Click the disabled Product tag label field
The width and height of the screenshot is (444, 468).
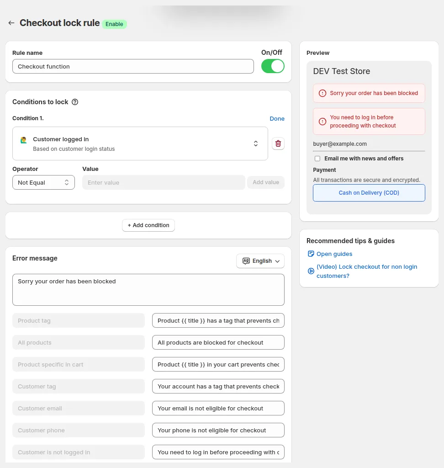[x=79, y=320]
